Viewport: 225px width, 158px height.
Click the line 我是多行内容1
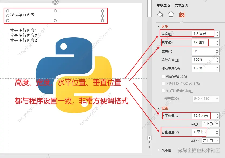click(23, 30)
